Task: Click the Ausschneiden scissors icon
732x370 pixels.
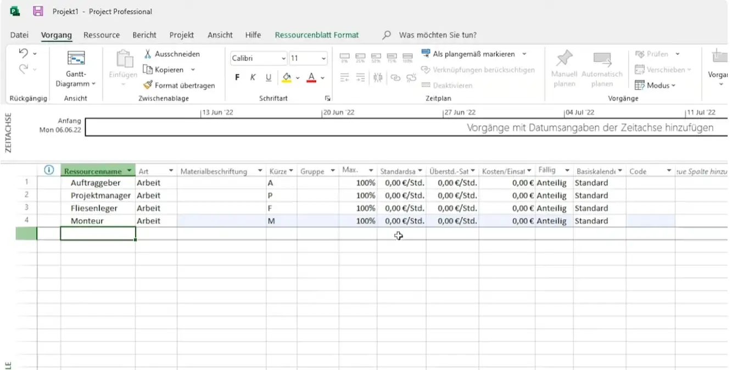Action: pyautogui.click(x=148, y=54)
